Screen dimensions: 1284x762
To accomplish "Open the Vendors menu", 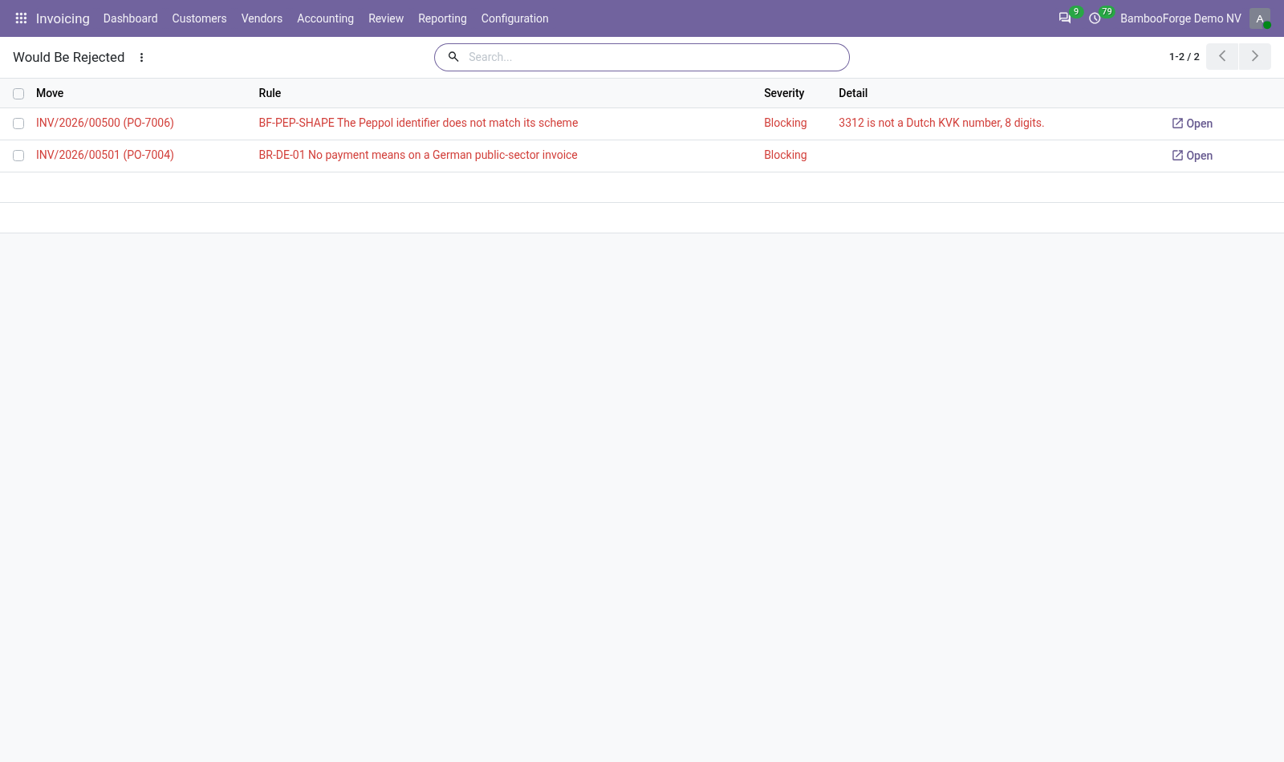I will pos(262,18).
